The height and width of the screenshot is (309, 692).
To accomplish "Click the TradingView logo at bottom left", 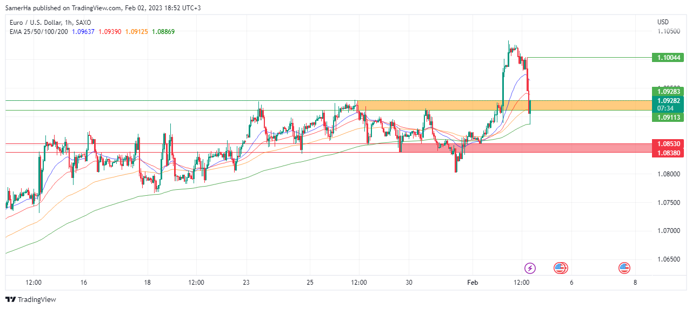I will [31, 300].
